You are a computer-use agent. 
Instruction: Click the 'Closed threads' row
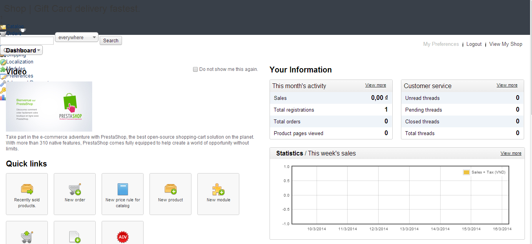(463, 121)
